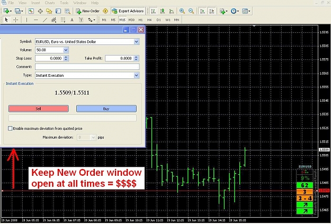This screenshot has width=331, height=224.
Task: Click the Volume 50.00 field
Action: pos(49,50)
